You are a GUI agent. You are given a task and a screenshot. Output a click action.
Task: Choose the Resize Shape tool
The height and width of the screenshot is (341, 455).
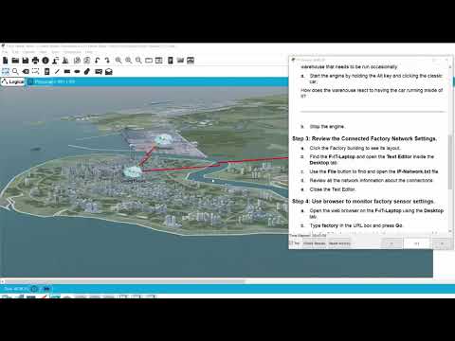point(35,72)
